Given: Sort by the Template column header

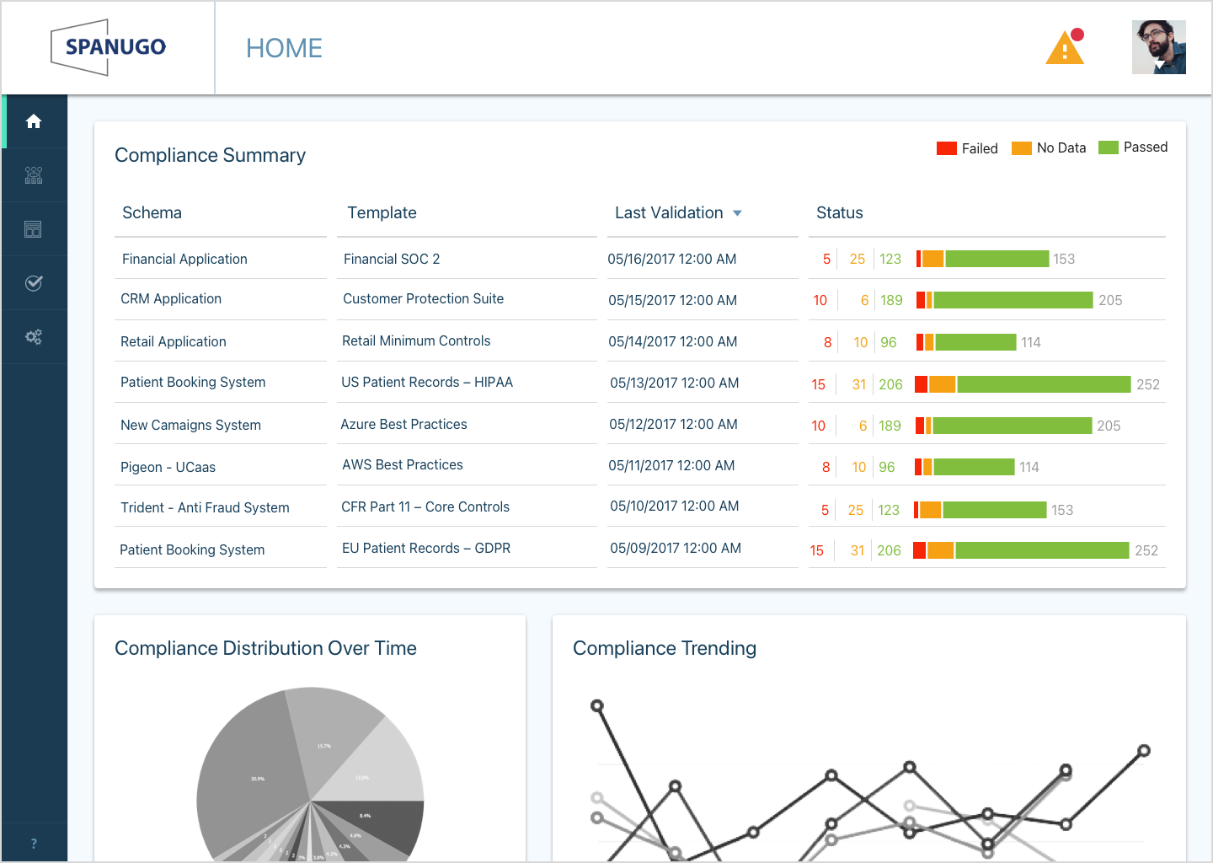Looking at the screenshot, I should pos(382,212).
